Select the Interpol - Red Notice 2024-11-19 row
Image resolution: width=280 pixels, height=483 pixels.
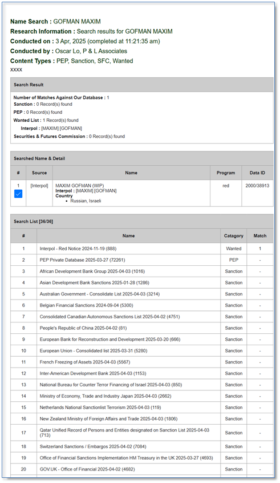pyautogui.click(x=141, y=249)
